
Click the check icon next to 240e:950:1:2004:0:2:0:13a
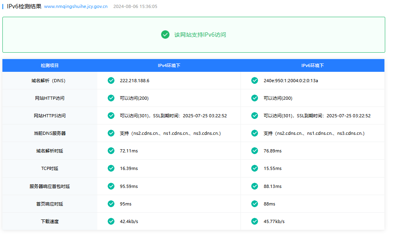click(254, 81)
